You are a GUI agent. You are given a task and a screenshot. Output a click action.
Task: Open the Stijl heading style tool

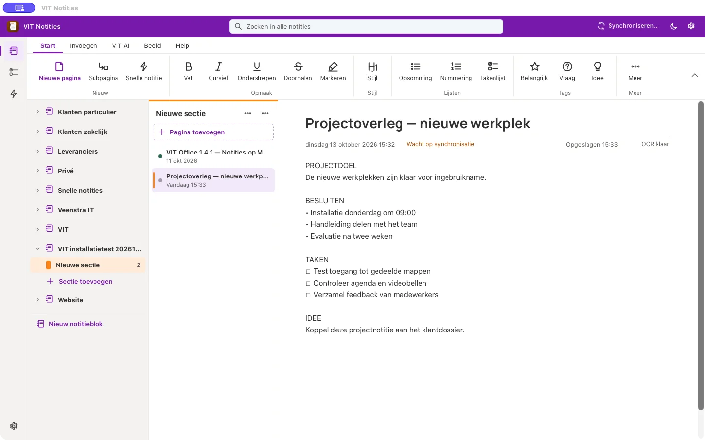tap(373, 71)
